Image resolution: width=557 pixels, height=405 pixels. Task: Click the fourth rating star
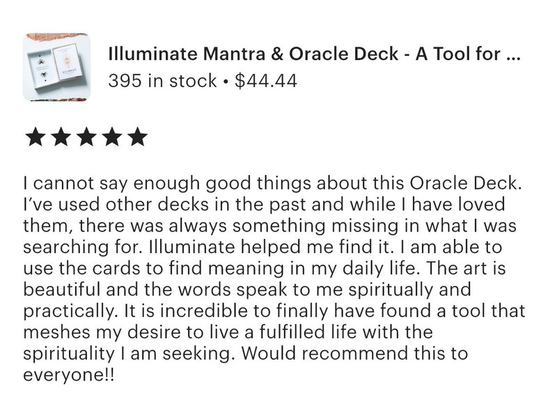112,137
